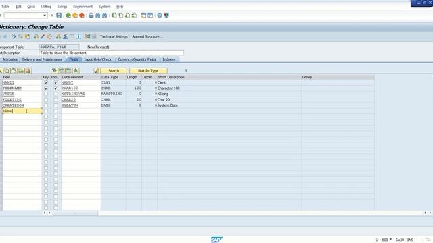Go to the next page icon
Image resolution: width=433 pixels, height=243 pixels.
point(127,16)
